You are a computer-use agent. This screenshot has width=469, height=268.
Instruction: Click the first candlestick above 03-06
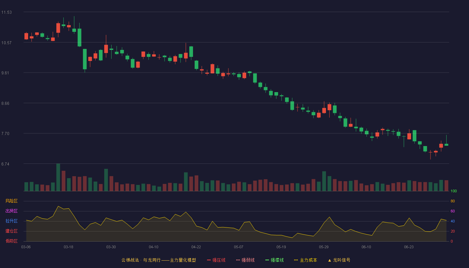coord(26,36)
